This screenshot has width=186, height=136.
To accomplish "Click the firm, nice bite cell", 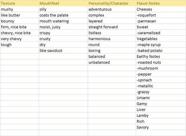I will [19, 27].
